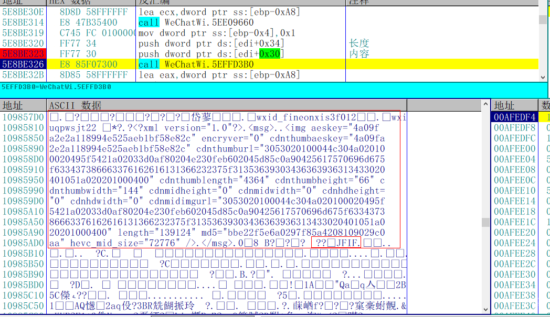Screen dimensions: 550x317
Task: Select dump address 10985810
Action: 23,127
